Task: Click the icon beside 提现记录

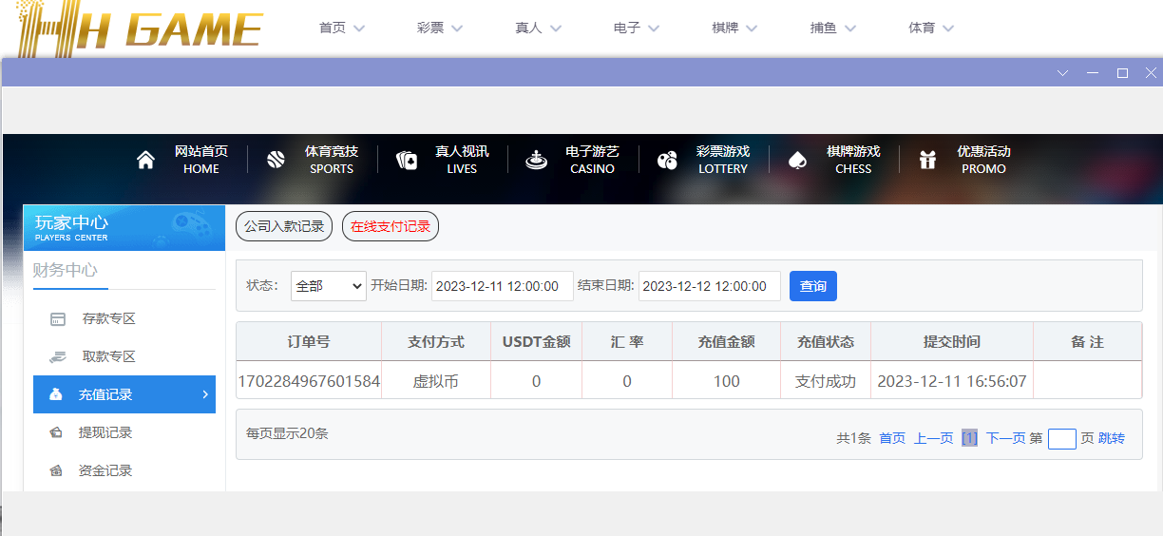Action: click(57, 432)
